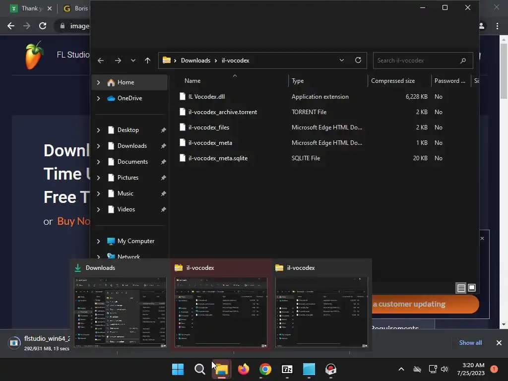Select My Computer in the navigation pane
This screenshot has width=508, height=381.
point(136,241)
